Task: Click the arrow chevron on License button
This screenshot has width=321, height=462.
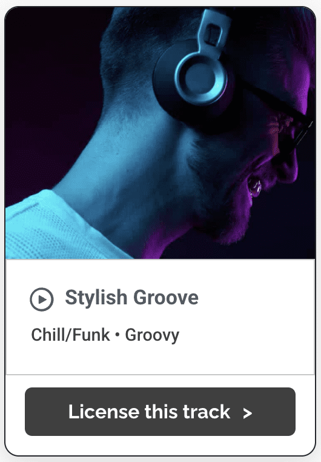Action: click(248, 413)
